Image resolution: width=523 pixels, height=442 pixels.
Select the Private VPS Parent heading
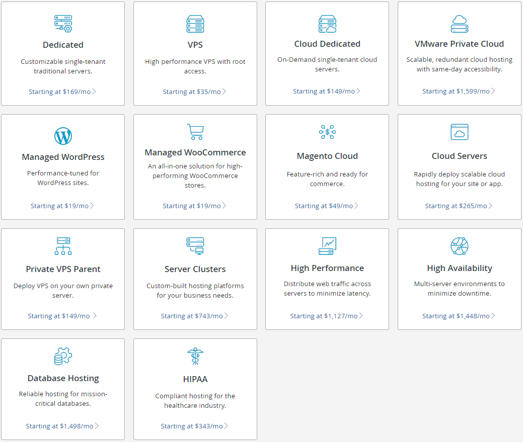(x=63, y=269)
